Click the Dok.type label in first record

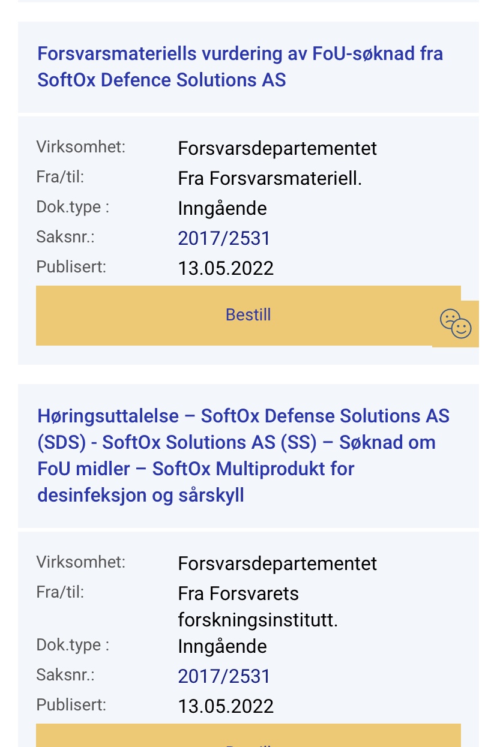pos(73,207)
